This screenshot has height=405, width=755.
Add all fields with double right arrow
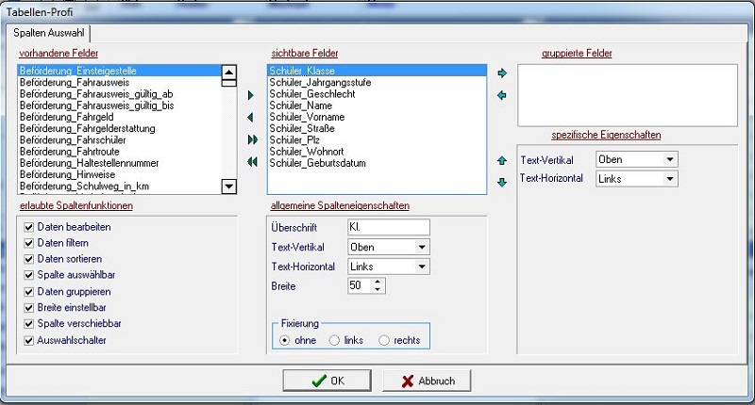252,139
